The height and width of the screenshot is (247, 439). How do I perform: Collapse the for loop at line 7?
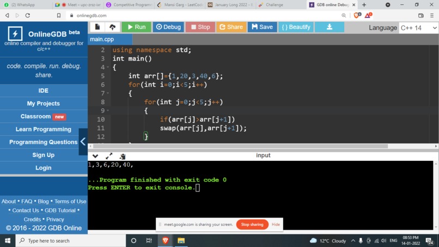(x=108, y=93)
